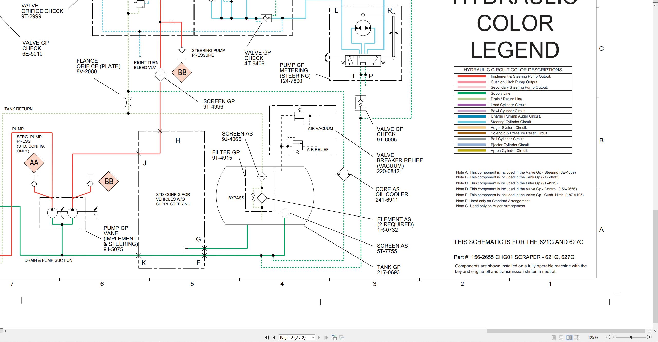Click the horizontal scrollbar thumb
Screen dimensions: 658x342
[566, 331]
